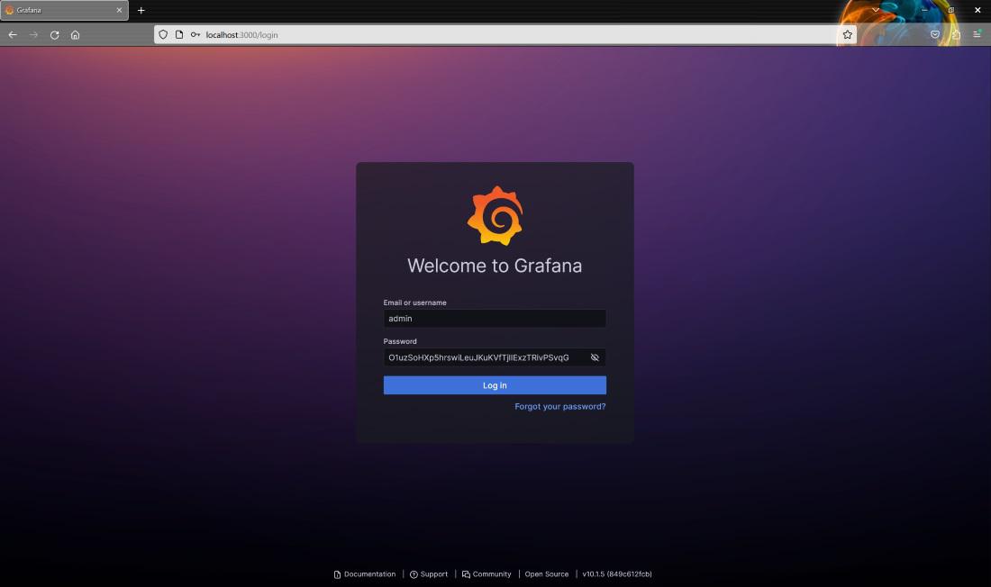Toggle password visibility eye icon
The height and width of the screenshot is (587, 991).
coord(595,357)
